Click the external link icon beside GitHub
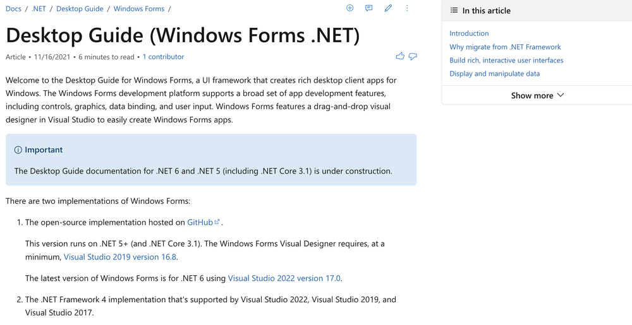Screen dimensions: 632x325 [217, 222]
